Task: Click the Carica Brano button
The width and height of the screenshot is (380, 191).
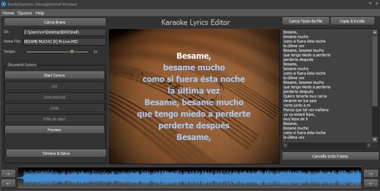Action: click(55, 22)
